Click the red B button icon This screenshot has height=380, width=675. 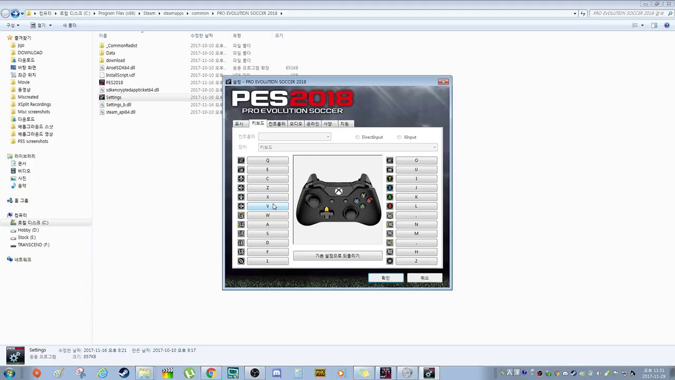point(390,206)
